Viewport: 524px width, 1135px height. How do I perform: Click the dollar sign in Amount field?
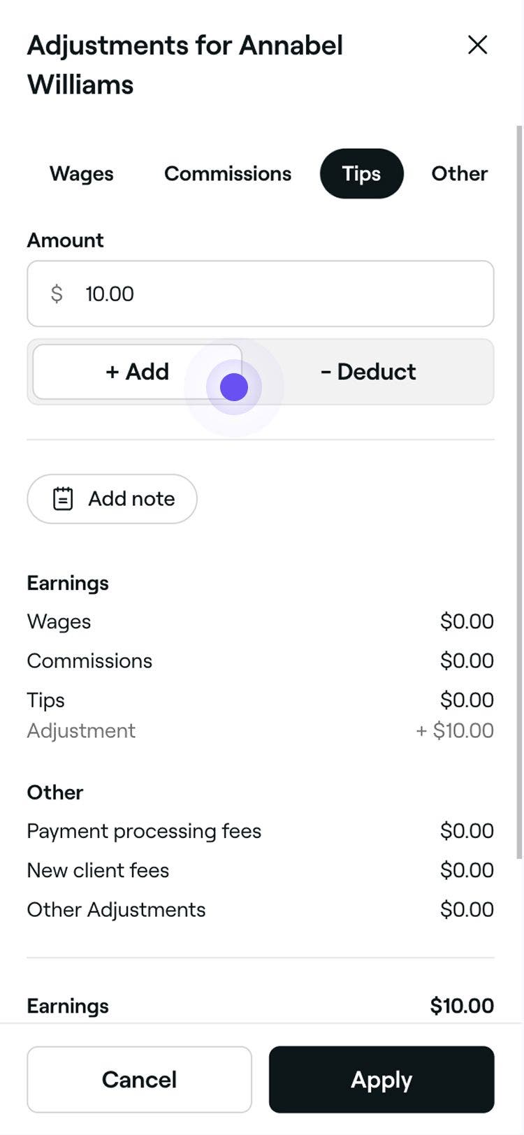point(57,294)
